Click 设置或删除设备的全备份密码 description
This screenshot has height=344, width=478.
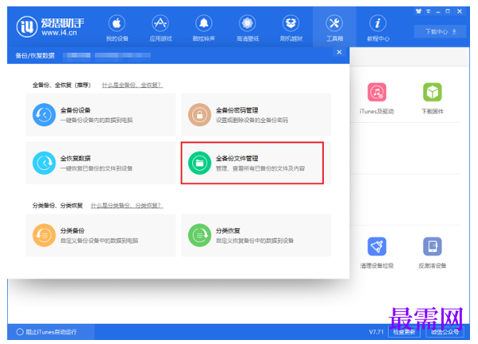tap(252, 121)
